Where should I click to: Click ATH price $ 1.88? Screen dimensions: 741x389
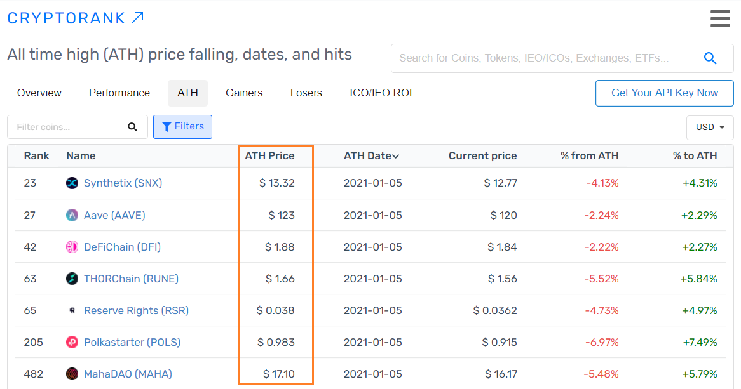[x=280, y=247]
